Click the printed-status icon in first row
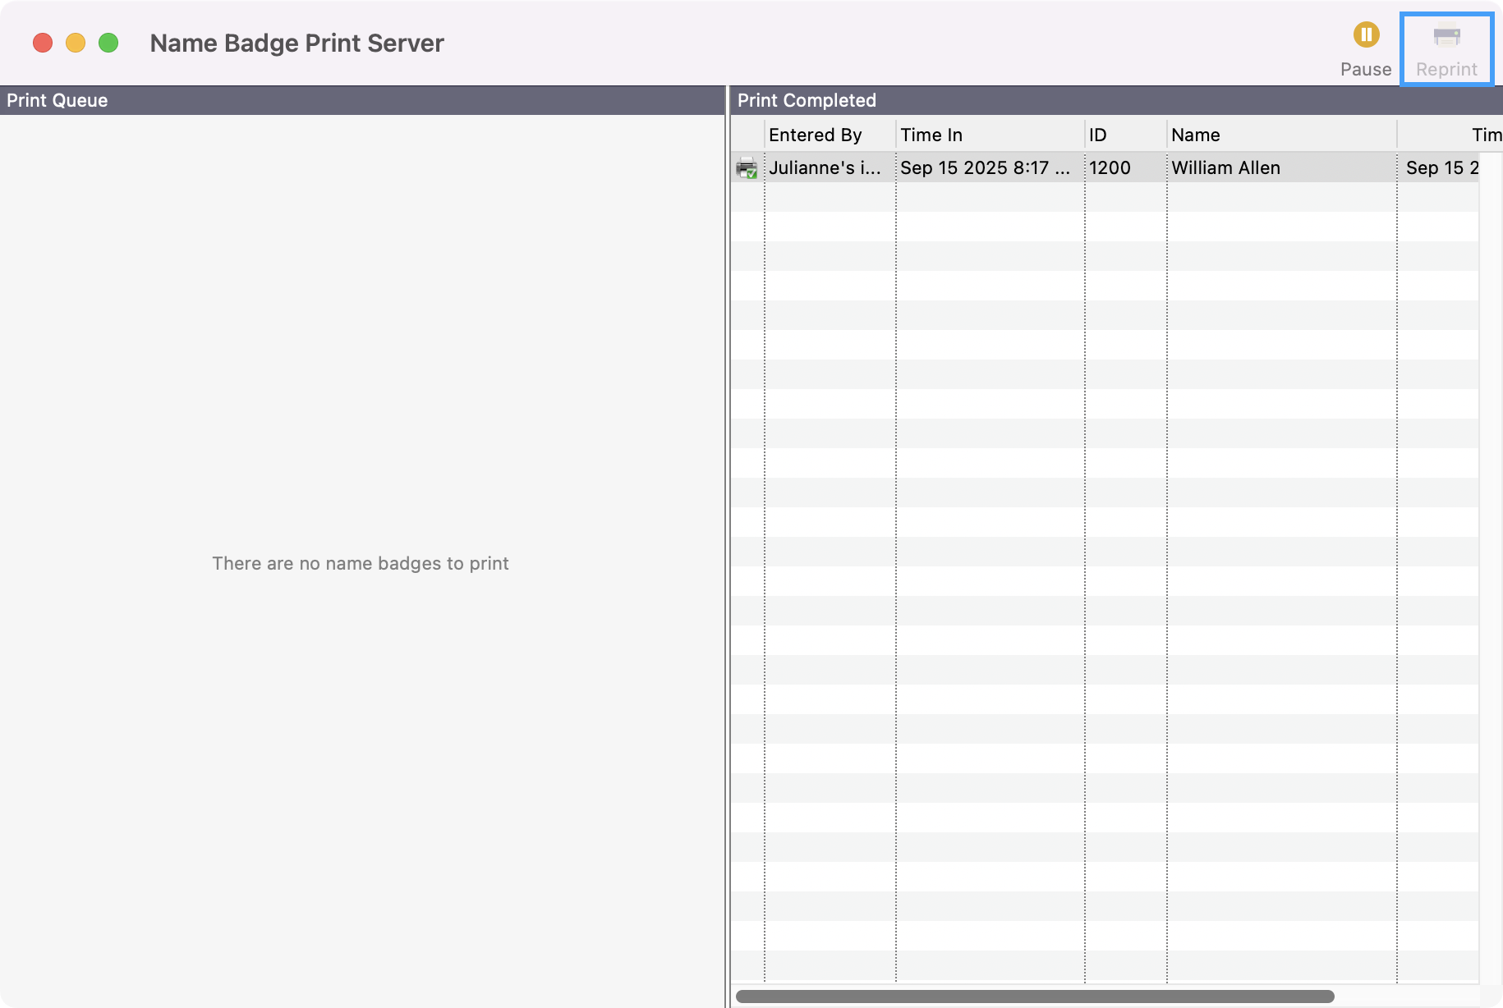Viewport: 1503px width, 1008px height. tap(747, 168)
